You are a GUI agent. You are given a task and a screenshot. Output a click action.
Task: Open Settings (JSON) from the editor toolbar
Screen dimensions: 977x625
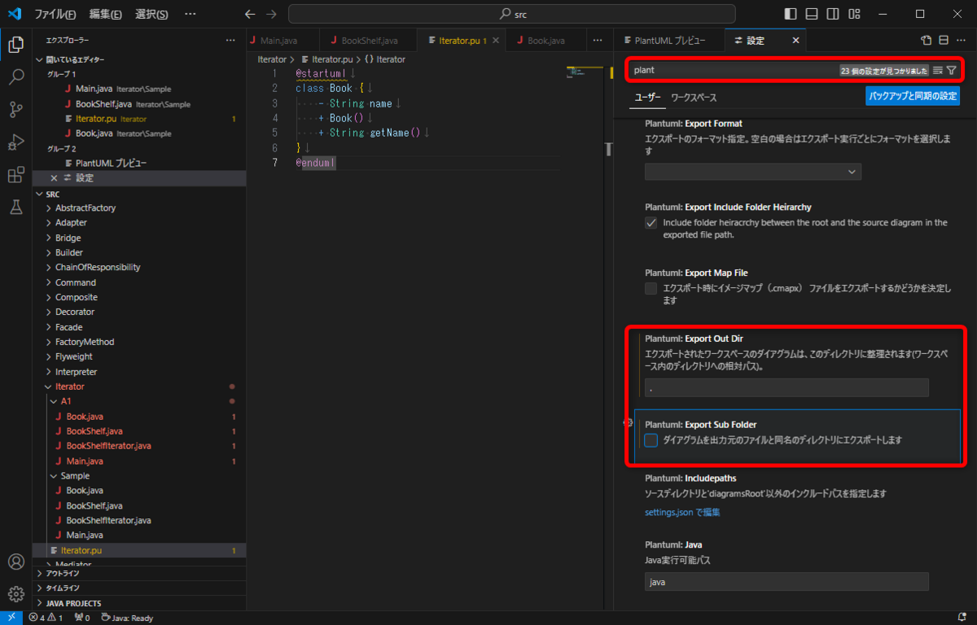[x=924, y=39]
